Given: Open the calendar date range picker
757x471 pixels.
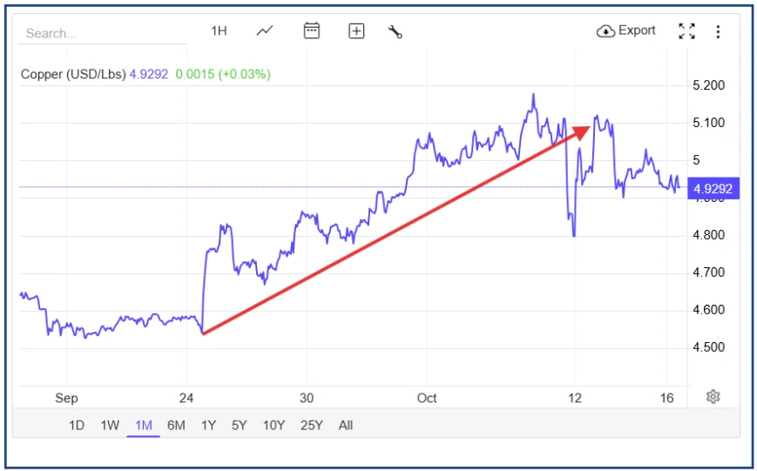Looking at the screenshot, I should click(311, 31).
